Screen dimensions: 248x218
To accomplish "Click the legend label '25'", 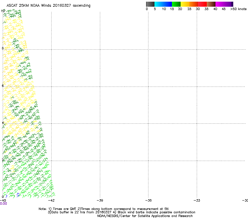I will 189,9.
